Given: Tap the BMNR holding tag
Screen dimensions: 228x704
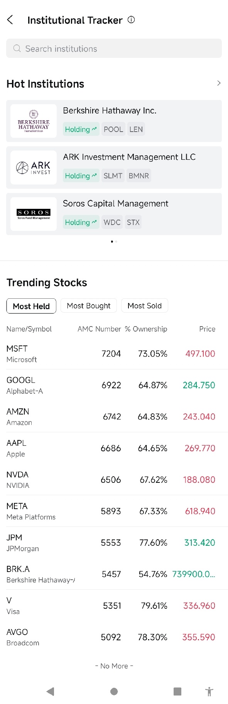Looking at the screenshot, I should pyautogui.click(x=139, y=176).
